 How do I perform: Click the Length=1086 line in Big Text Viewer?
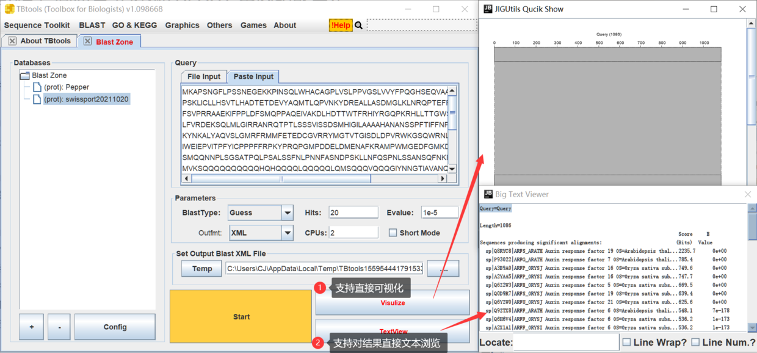[x=494, y=225]
